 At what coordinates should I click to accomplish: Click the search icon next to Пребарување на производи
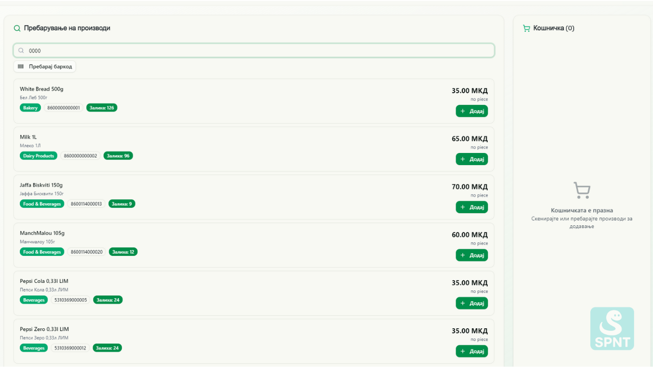tap(17, 28)
